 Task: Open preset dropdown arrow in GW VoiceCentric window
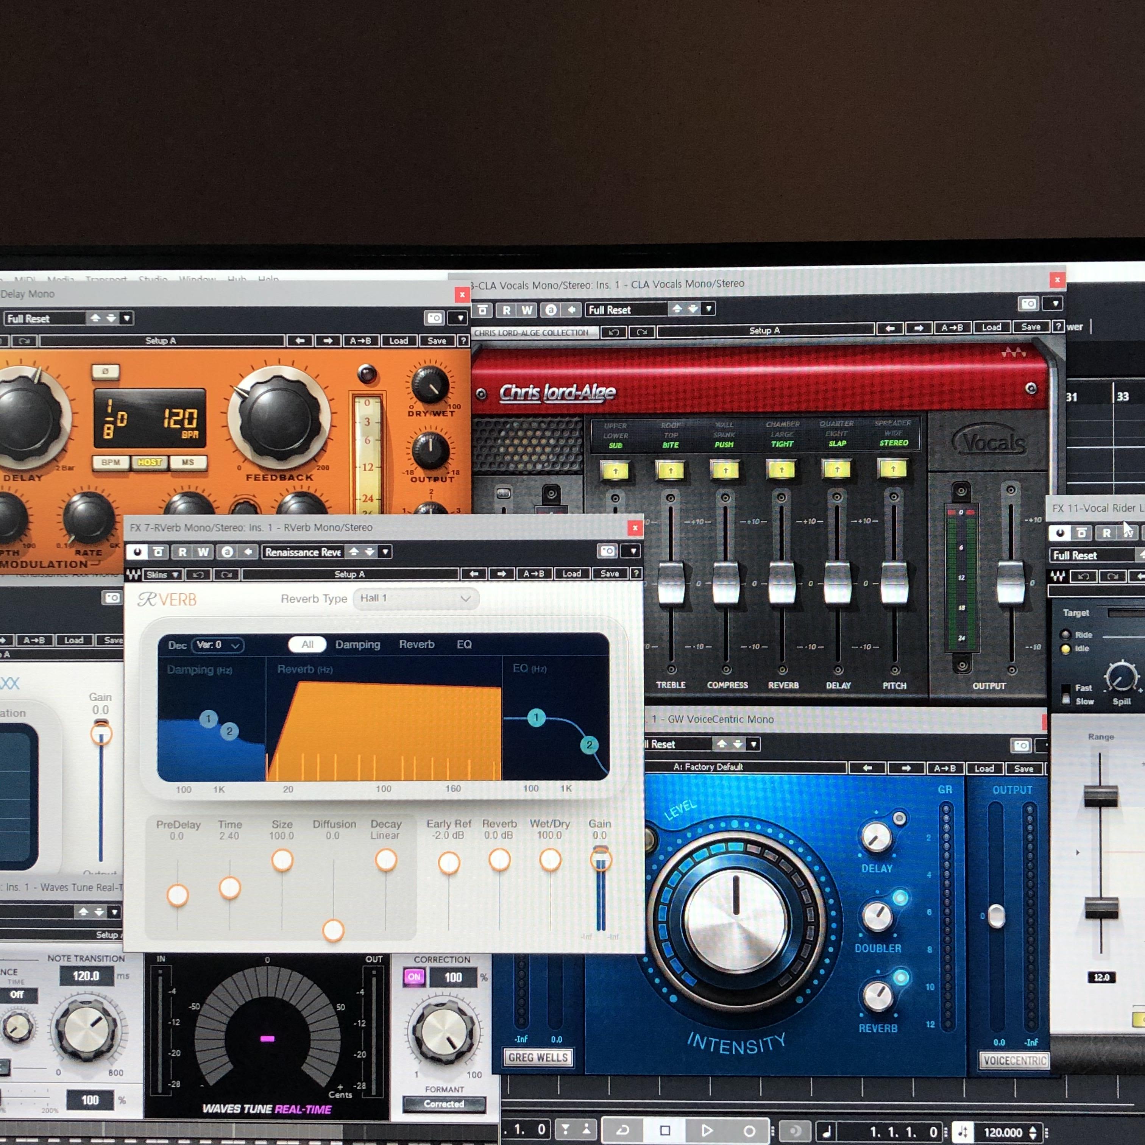[753, 744]
